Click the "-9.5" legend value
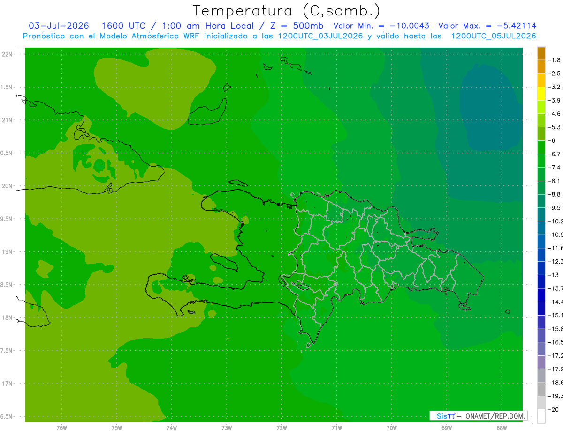This screenshot has width=563, height=434. pyautogui.click(x=555, y=208)
